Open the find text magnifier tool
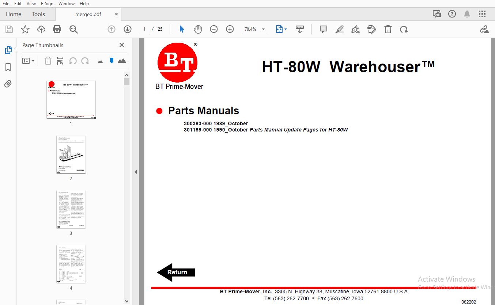 tap(74, 29)
